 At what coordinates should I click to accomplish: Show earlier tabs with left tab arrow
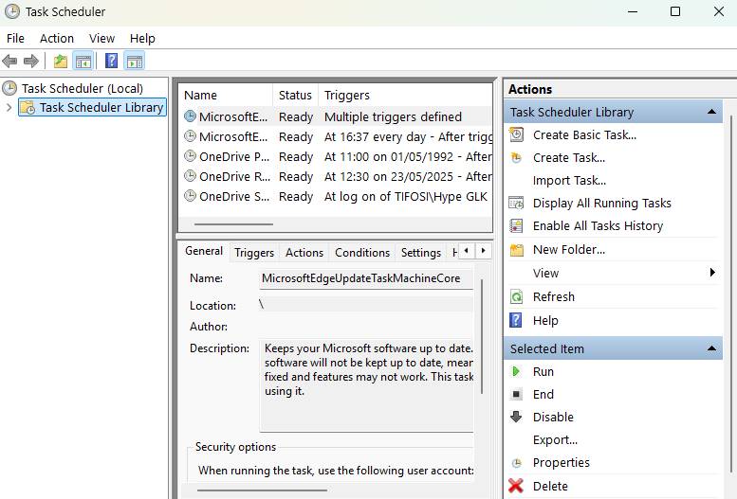467,251
